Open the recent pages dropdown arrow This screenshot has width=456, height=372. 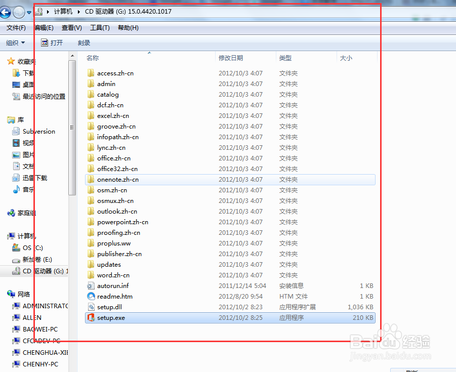pyautogui.click(x=29, y=13)
